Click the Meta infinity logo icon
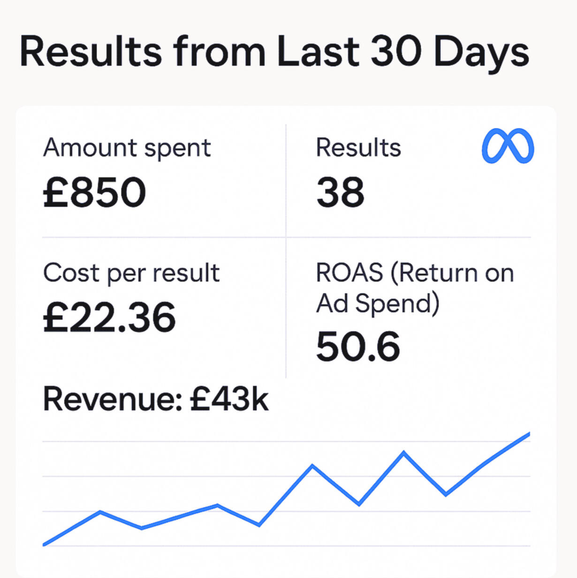The image size is (577, 578). point(508,146)
